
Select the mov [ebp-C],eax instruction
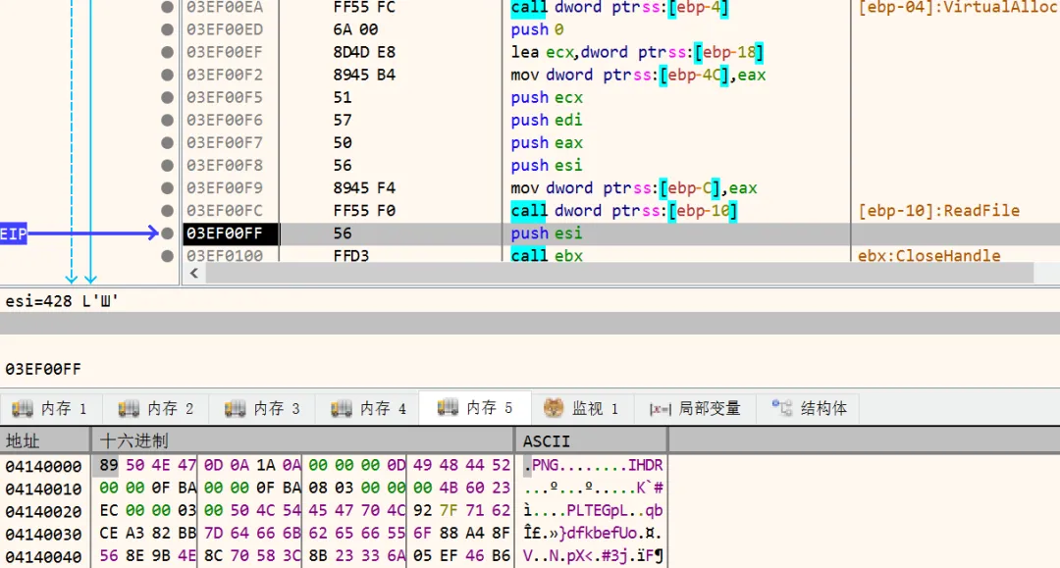click(633, 187)
